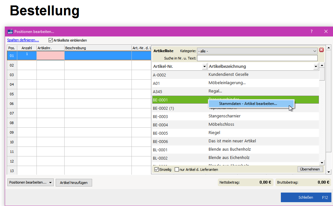Choose Stammdaten - Artikel bearbeiten… from context menu

pyautogui.click(x=251, y=104)
